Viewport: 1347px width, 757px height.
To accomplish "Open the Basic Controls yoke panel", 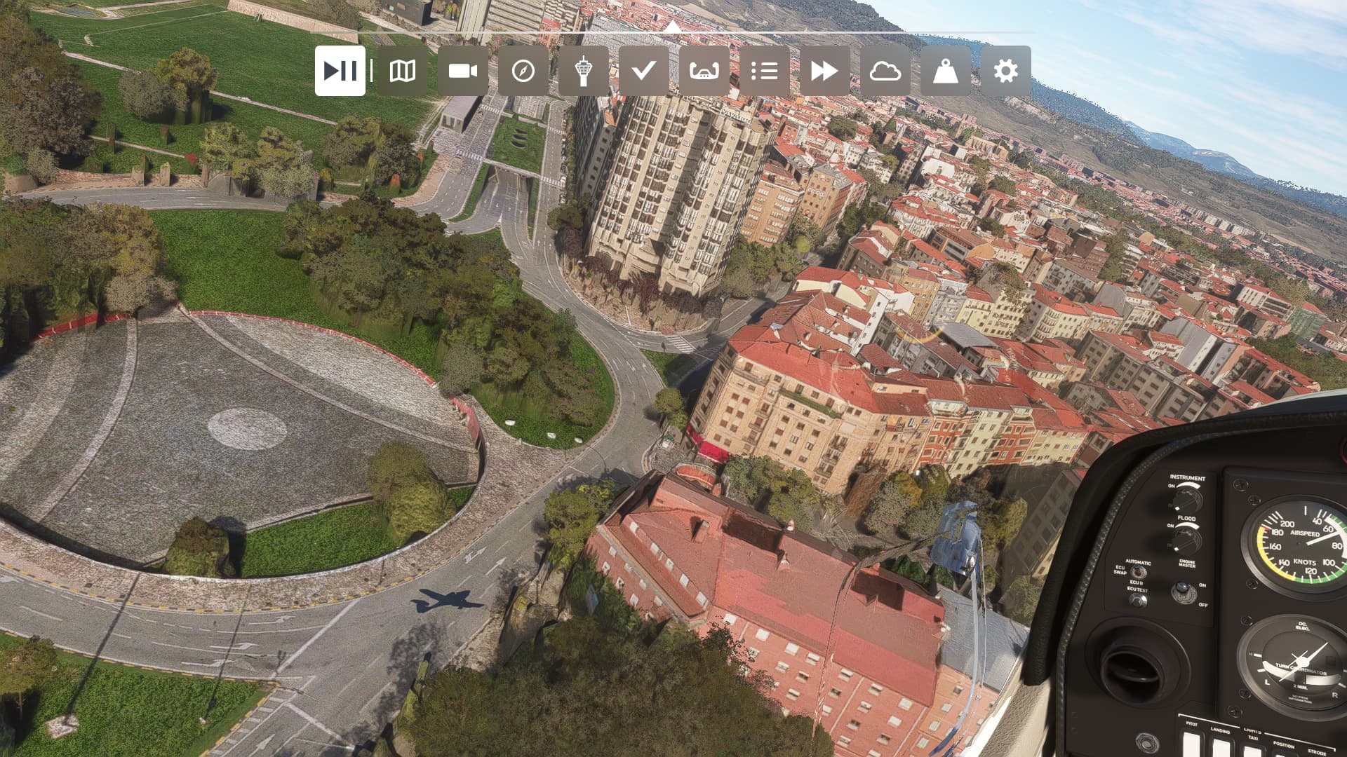I will tap(704, 71).
